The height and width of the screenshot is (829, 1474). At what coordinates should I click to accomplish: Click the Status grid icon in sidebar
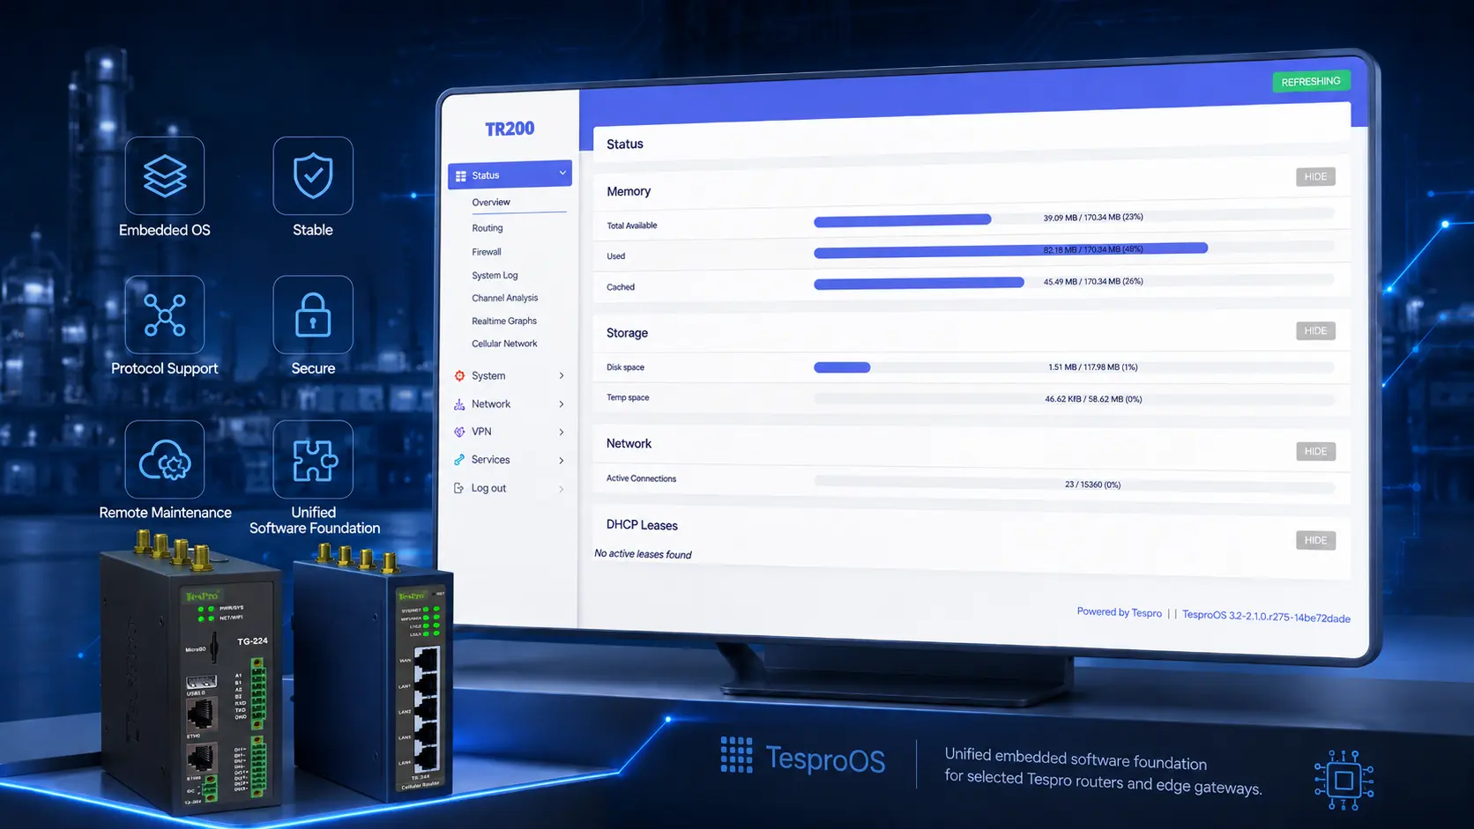click(461, 176)
